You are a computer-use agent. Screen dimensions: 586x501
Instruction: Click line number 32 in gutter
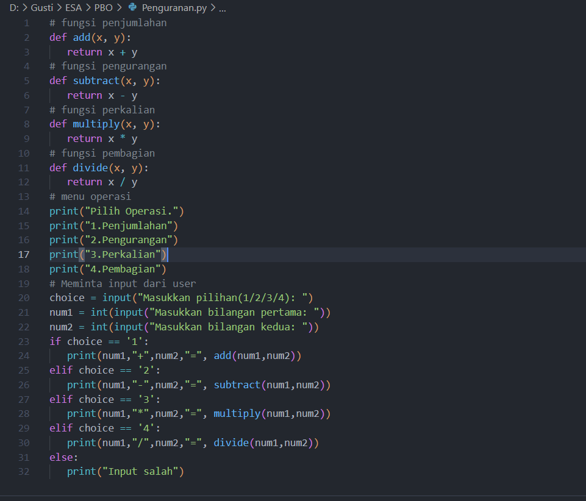(24, 472)
